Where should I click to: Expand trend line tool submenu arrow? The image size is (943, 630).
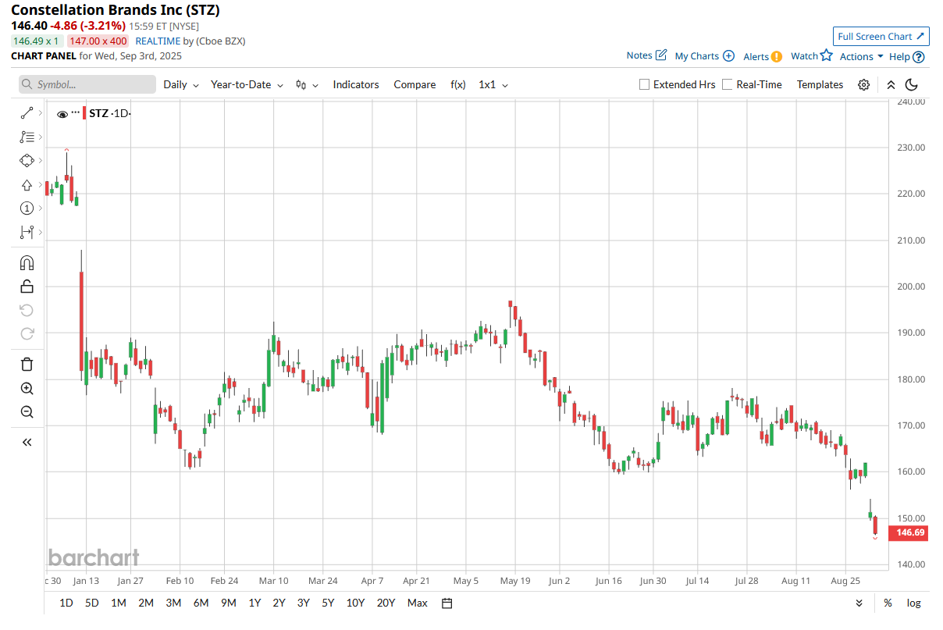tap(40, 113)
